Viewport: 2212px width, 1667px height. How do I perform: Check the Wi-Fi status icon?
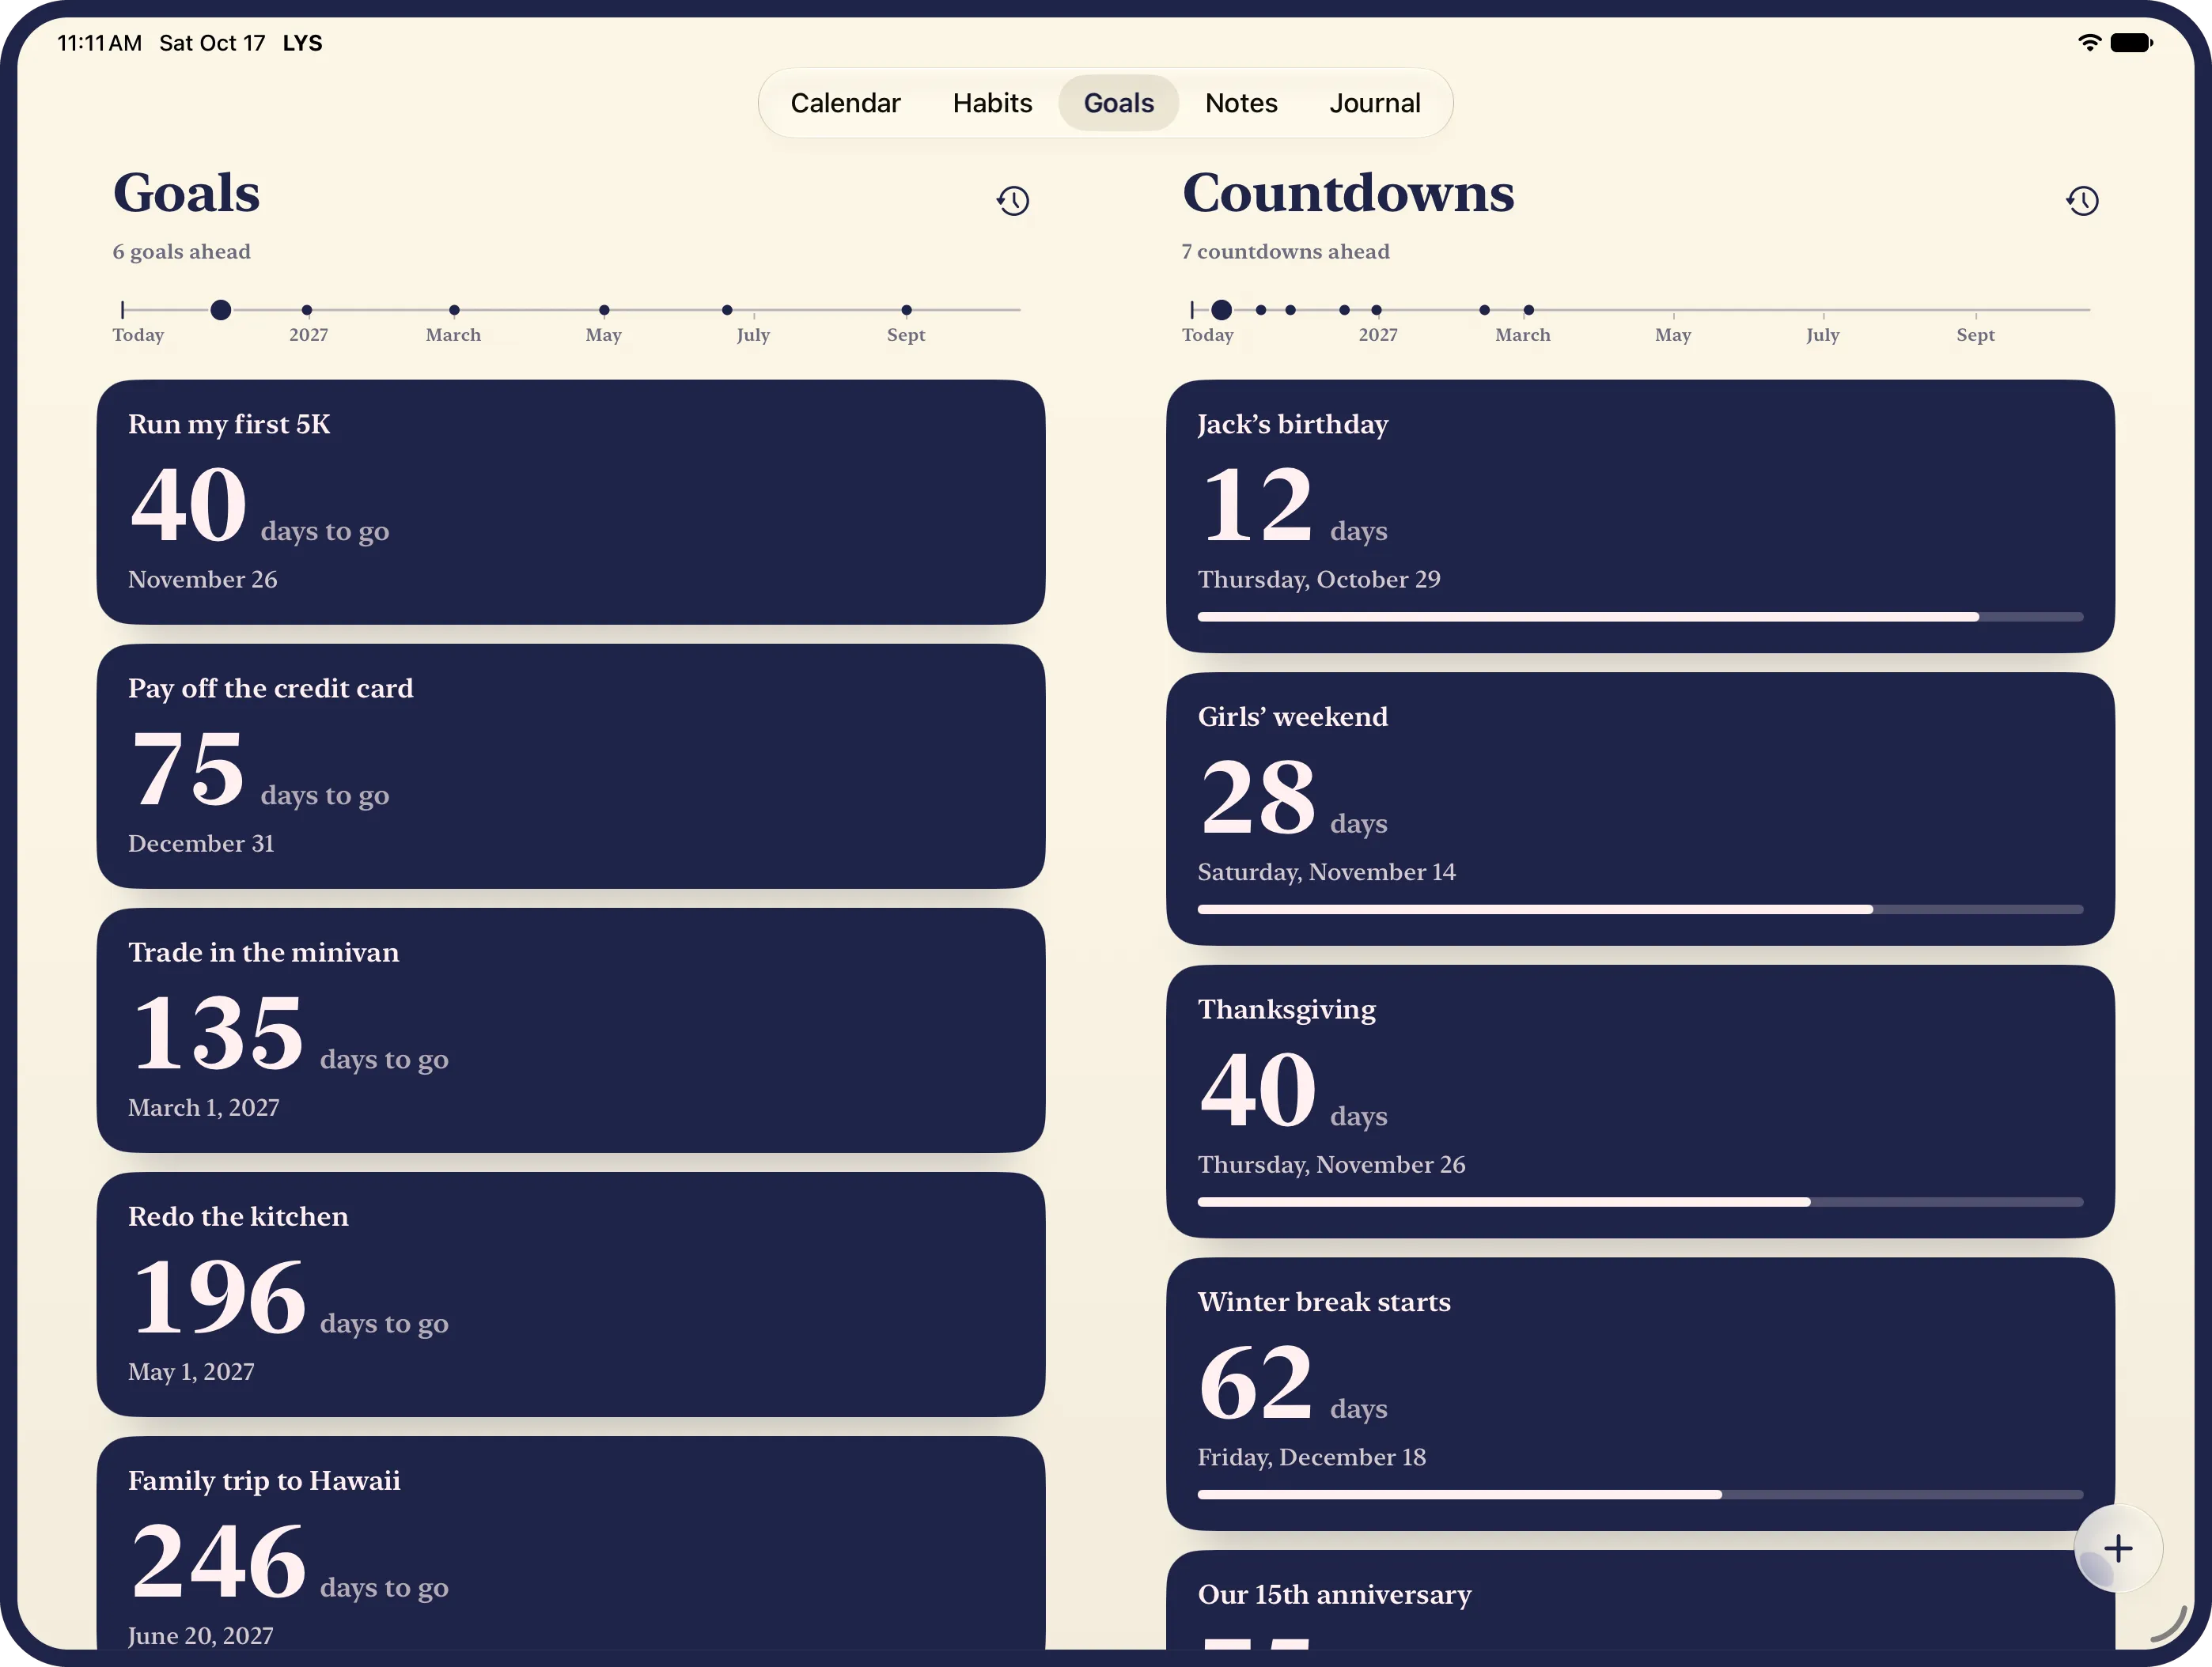(2089, 43)
